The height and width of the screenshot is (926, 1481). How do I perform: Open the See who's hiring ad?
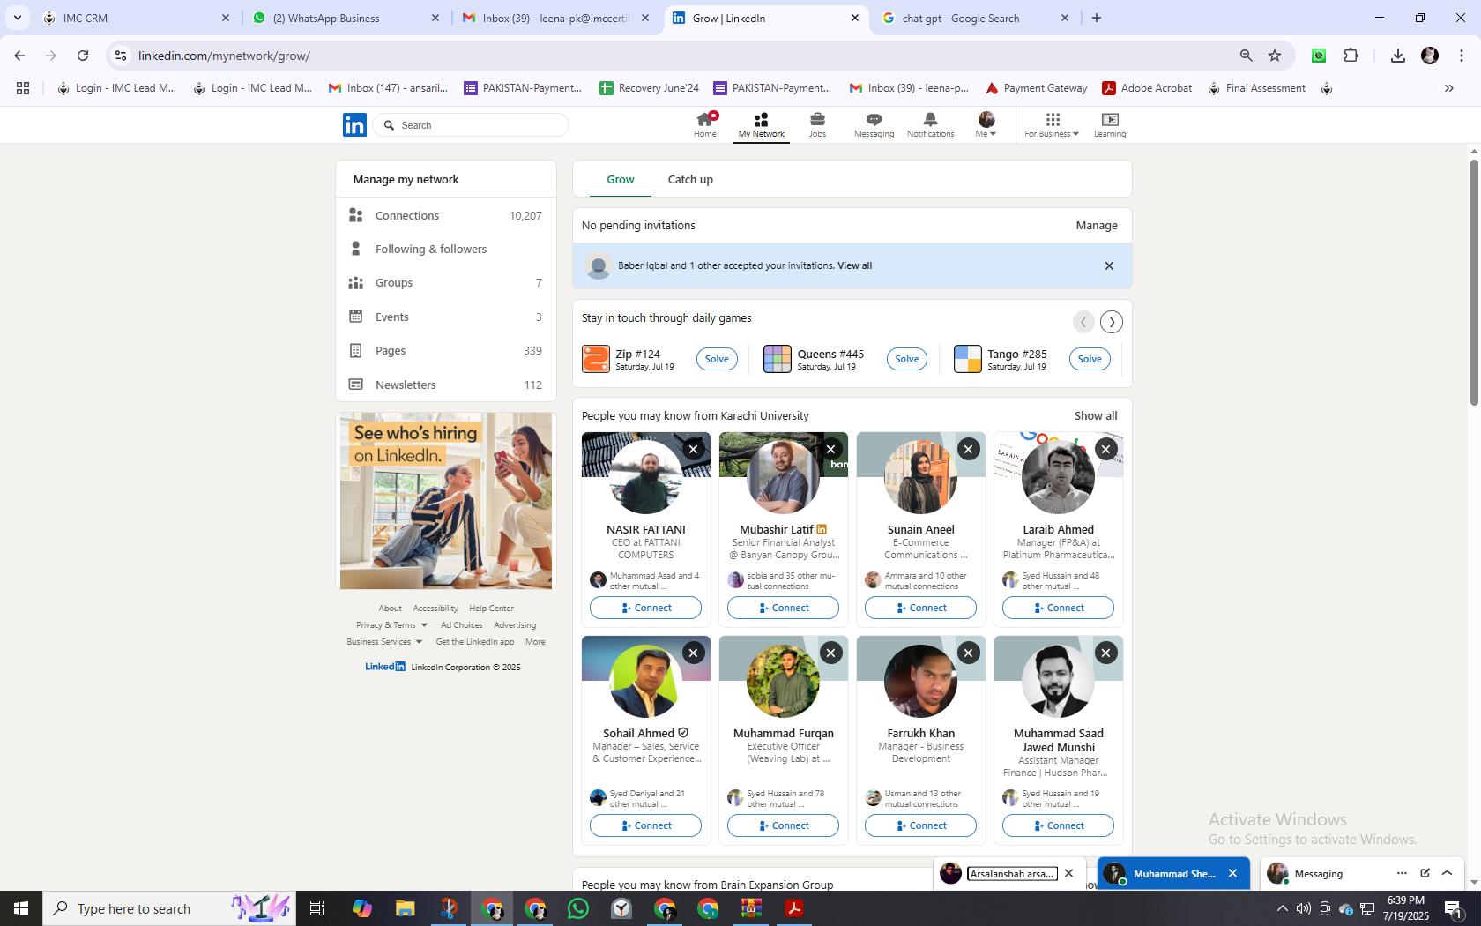pyautogui.click(x=446, y=501)
